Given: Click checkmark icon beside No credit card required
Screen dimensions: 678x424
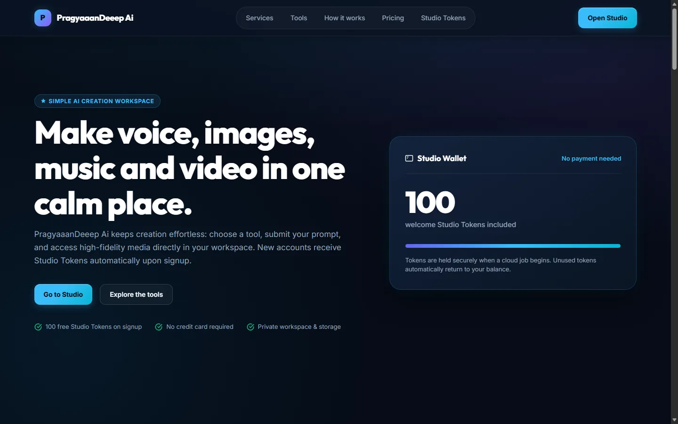Looking at the screenshot, I should 159,327.
